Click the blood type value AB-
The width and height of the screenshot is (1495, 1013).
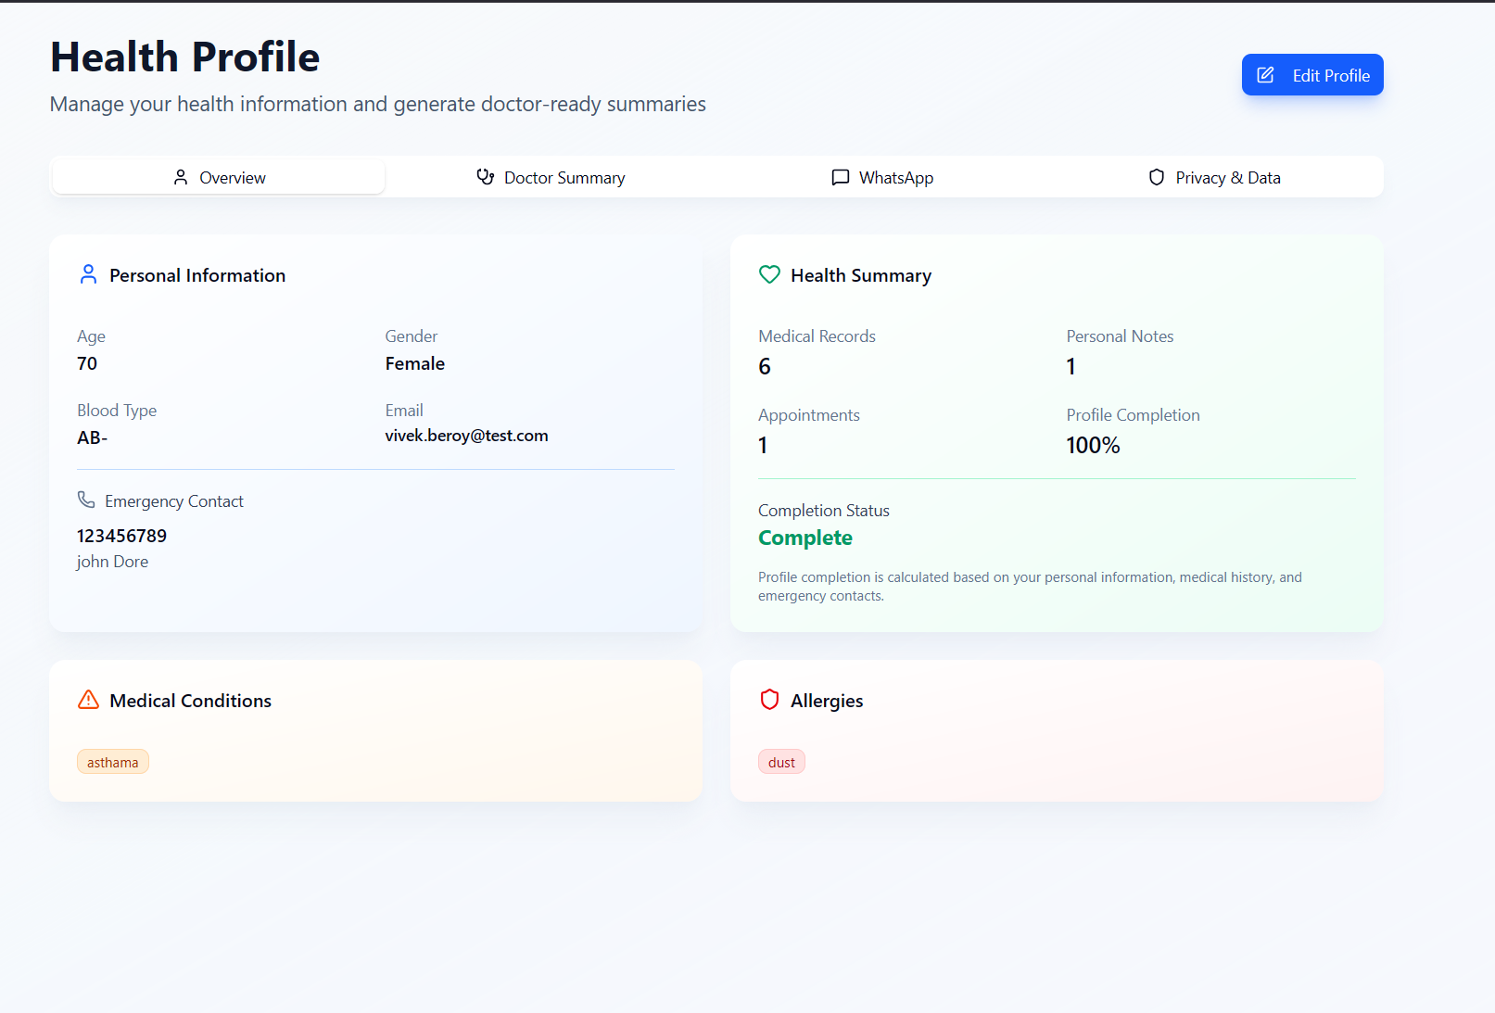coord(92,437)
